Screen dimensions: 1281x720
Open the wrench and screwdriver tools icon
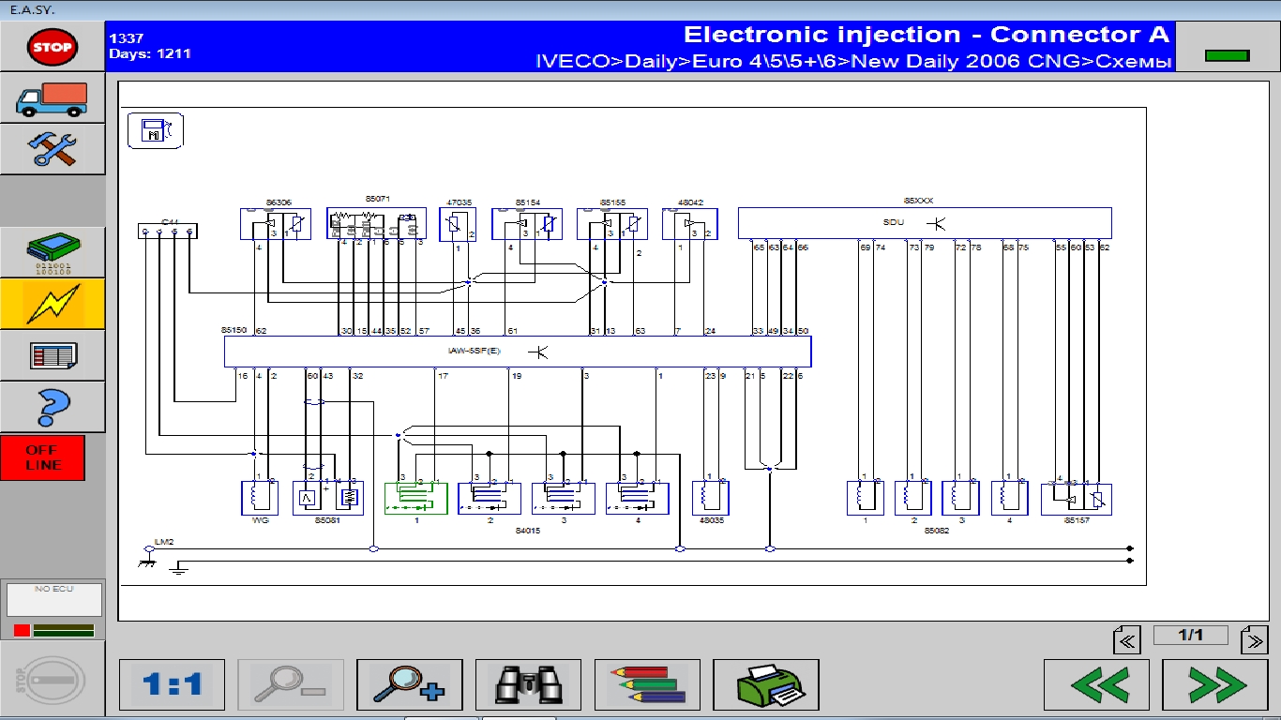point(53,149)
